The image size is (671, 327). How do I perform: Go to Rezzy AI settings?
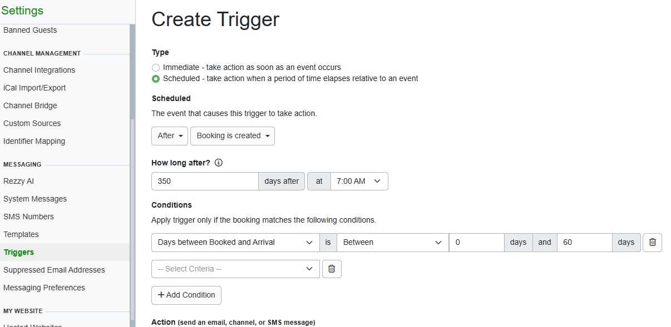pos(19,181)
